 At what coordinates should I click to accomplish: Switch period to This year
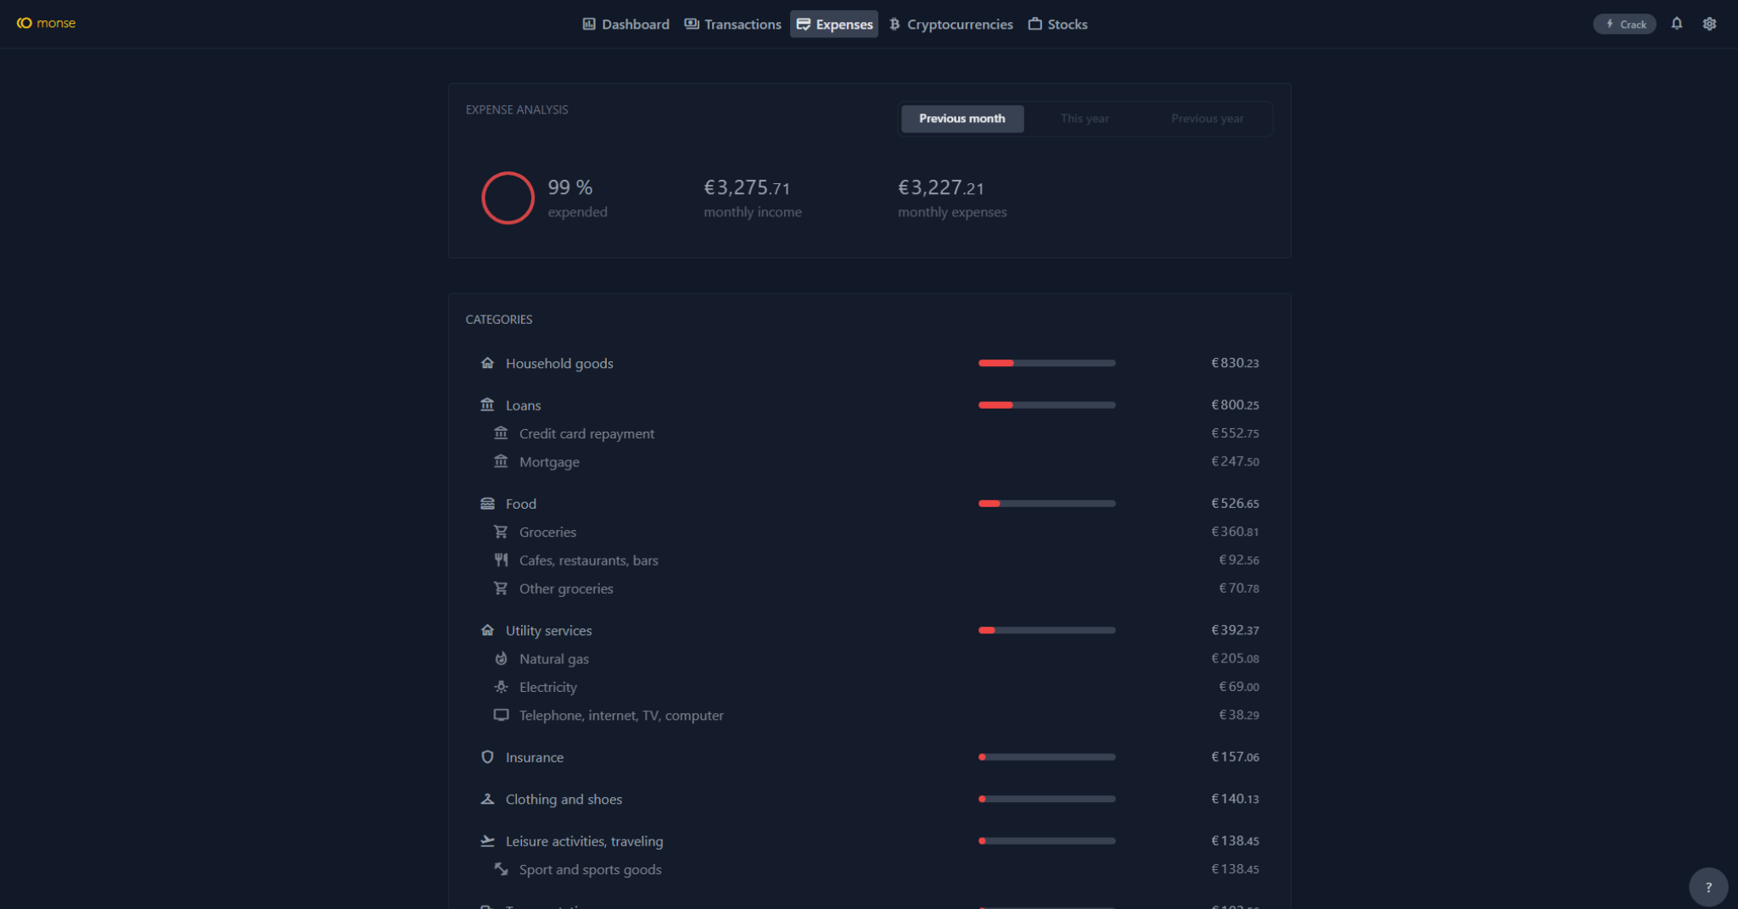click(1085, 119)
